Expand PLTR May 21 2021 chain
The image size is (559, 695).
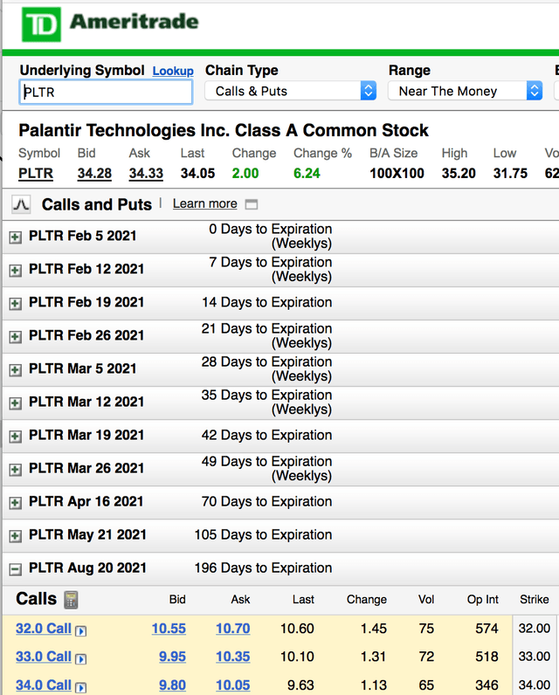(15, 536)
